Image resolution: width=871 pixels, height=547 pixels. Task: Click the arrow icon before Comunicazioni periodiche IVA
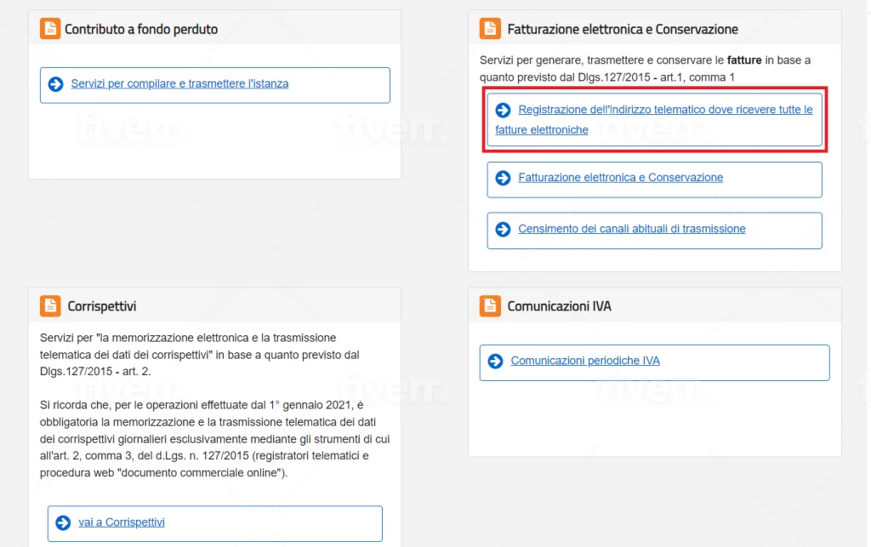point(495,362)
